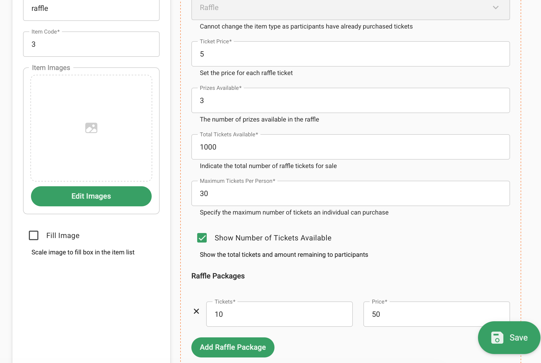Click the dashed Item Images drop area
This screenshot has width=541, height=363.
click(x=91, y=159)
